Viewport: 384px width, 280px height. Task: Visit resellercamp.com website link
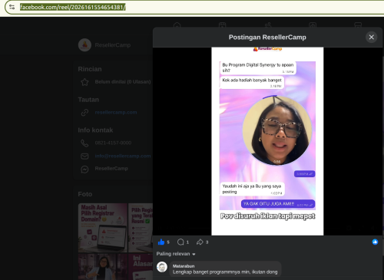pyautogui.click(x=116, y=112)
